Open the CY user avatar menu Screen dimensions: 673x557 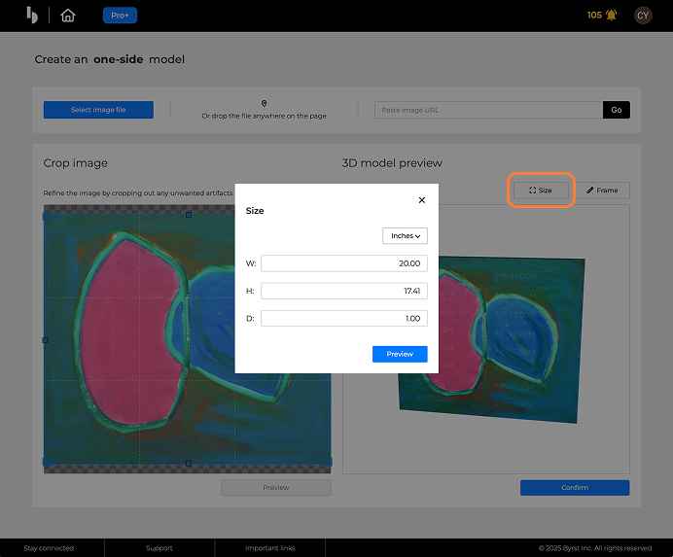643,16
